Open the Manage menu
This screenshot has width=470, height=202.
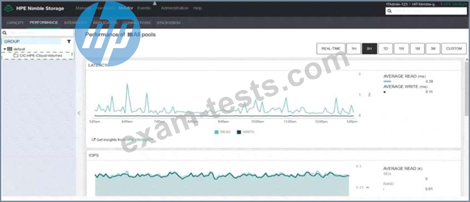[x=83, y=8]
